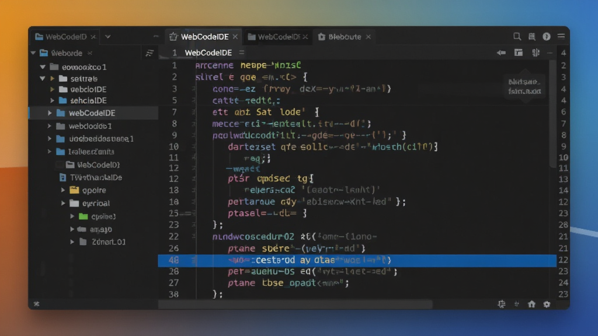Close the Blebbute tab

tap(368, 37)
